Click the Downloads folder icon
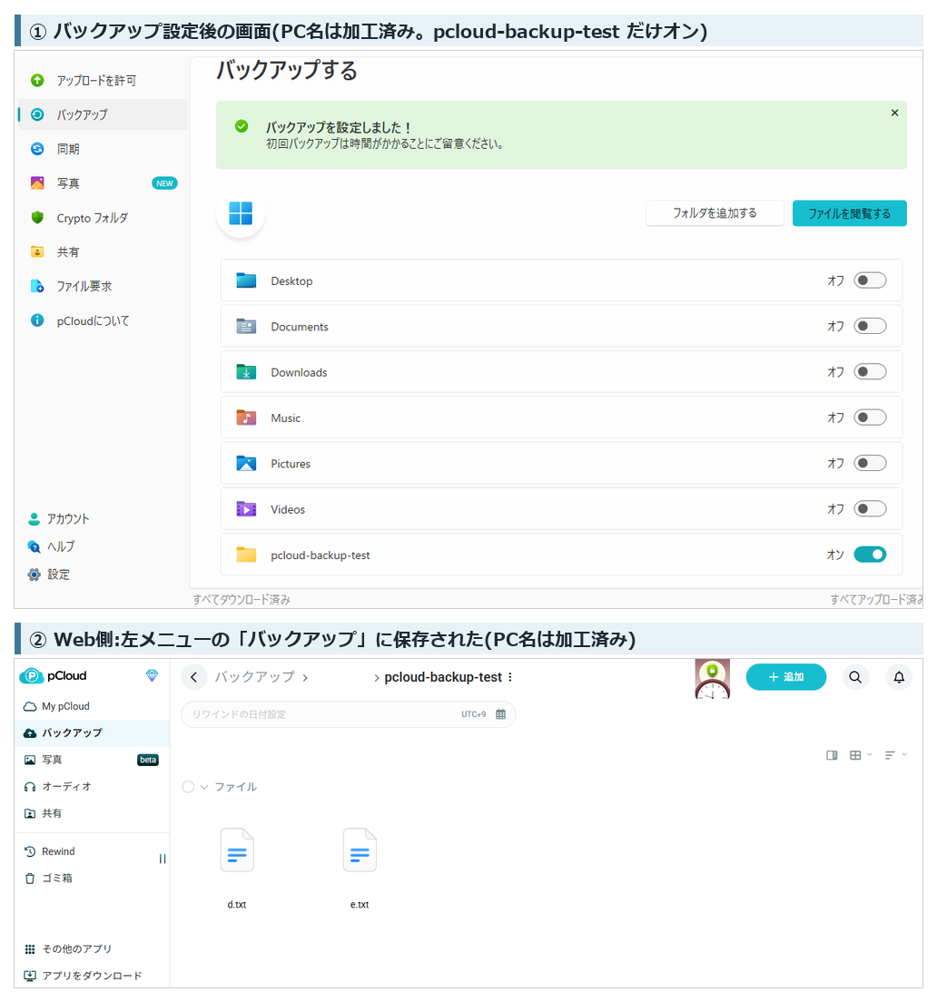 click(x=246, y=372)
